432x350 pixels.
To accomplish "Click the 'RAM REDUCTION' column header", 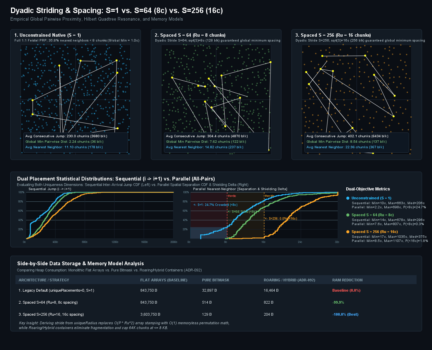I will point(347,280).
